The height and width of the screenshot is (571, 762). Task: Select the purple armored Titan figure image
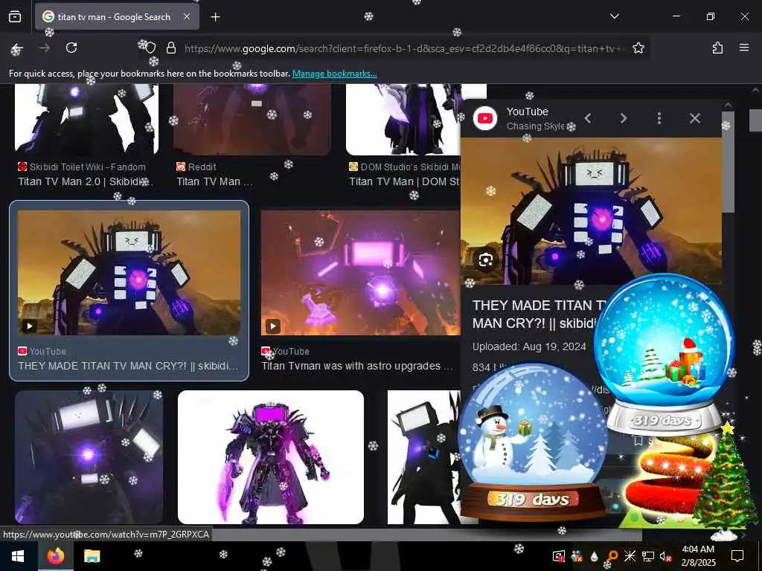[271, 457]
